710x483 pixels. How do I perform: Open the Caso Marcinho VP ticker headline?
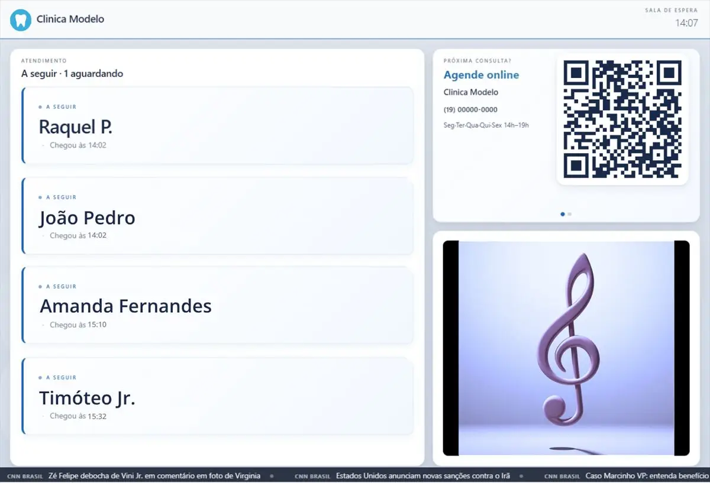pos(647,475)
